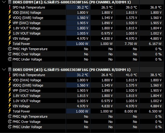Select DIMM #3 PMIC Under Voltage label
Viewport: 165px width, 133px height.
point(27,127)
